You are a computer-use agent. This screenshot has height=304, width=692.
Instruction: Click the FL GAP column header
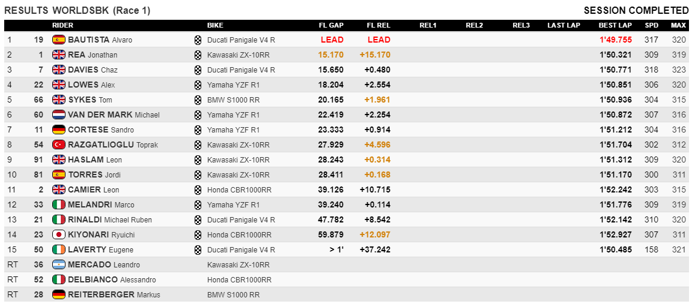[x=331, y=26]
